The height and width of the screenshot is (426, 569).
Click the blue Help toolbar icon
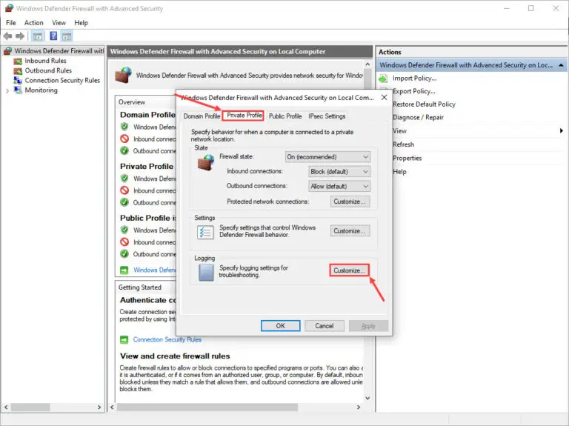click(53, 36)
